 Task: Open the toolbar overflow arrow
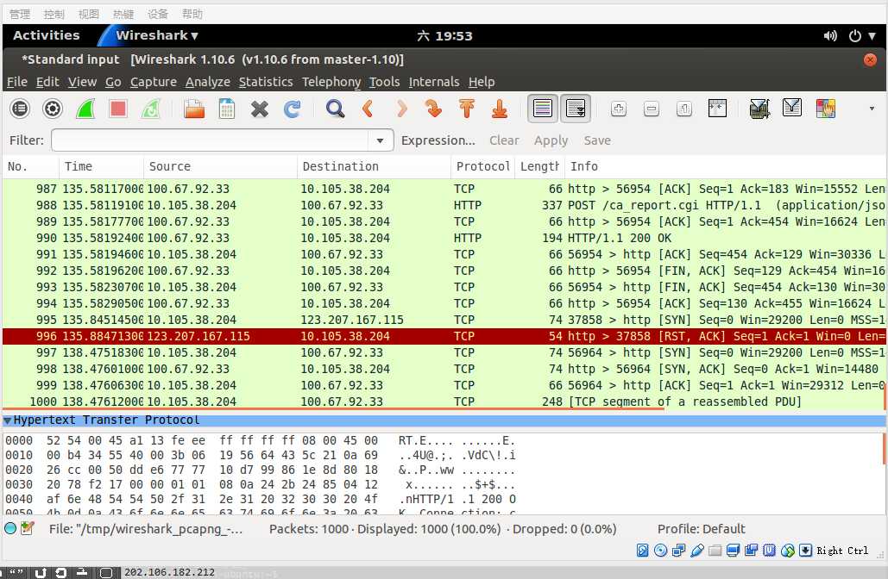(x=872, y=108)
